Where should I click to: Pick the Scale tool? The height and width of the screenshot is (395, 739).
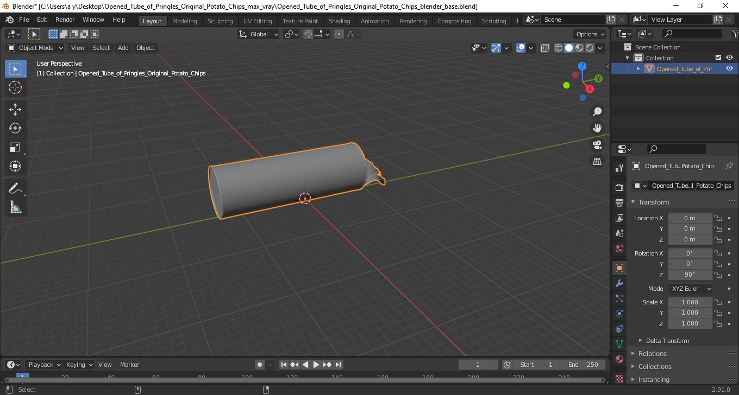pyautogui.click(x=15, y=148)
